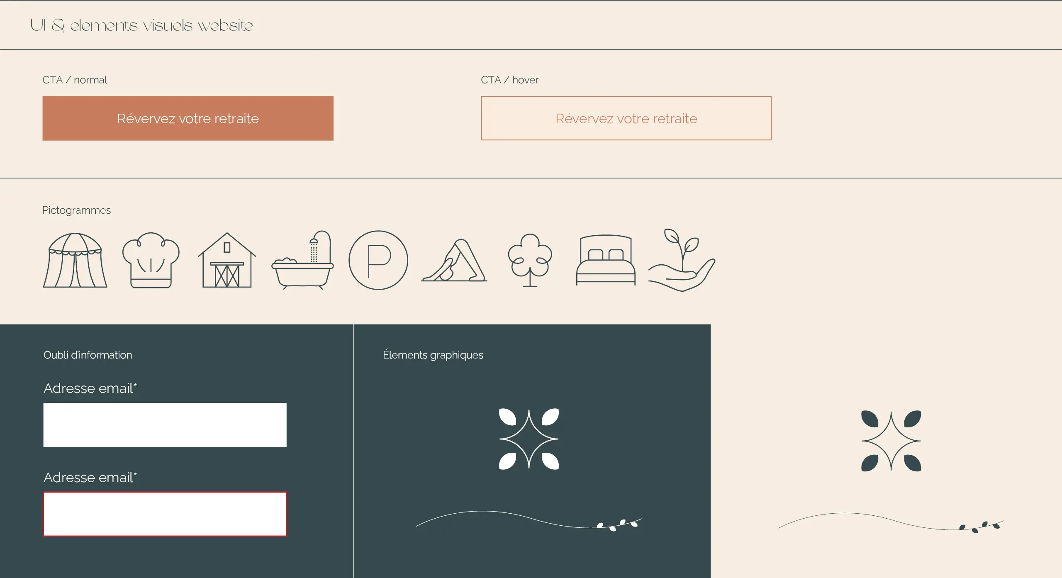
Task: Click the 'CTA / hover' label
Action: point(509,80)
